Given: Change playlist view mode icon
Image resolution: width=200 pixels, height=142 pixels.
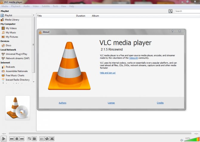Looking at the screenshot, I should pyautogui.click(x=170, y=11).
